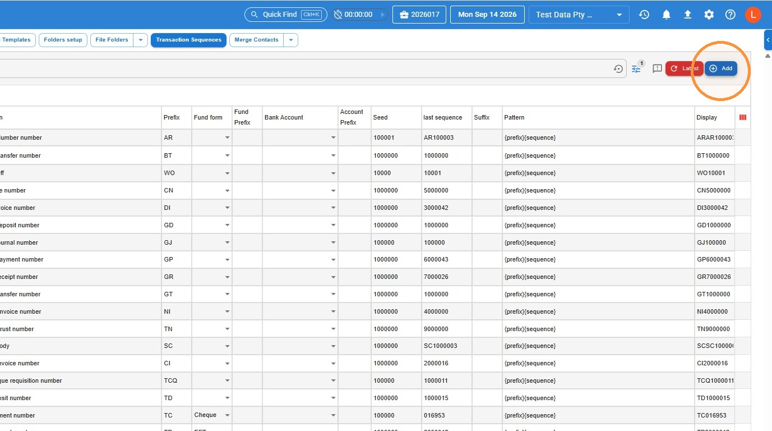Click the Seed column header
772x431 pixels.
point(396,118)
